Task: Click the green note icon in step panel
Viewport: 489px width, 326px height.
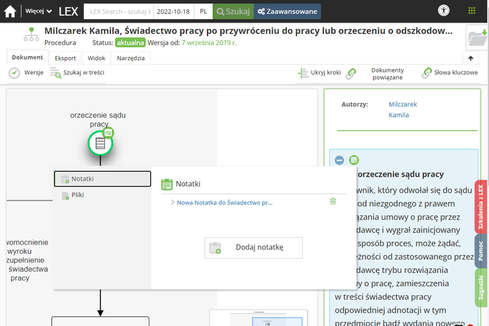Action: coord(354,160)
